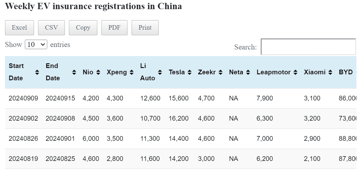
Task: Click Xiaomi column sort arrows
Action: point(330,72)
